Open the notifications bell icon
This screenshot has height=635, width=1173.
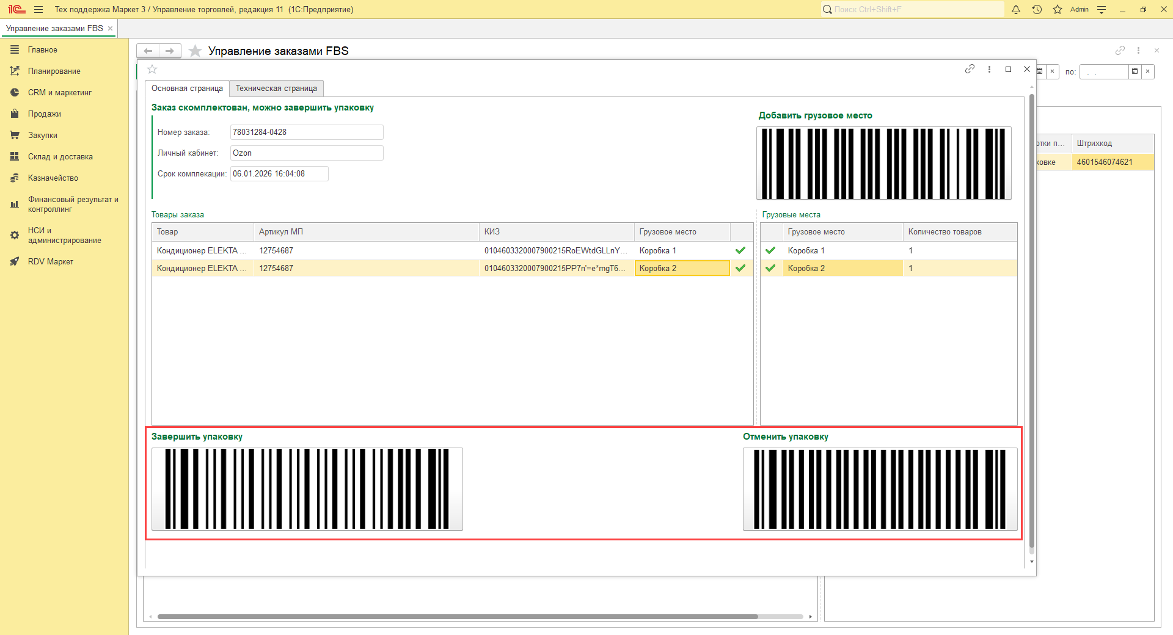coord(1016,9)
